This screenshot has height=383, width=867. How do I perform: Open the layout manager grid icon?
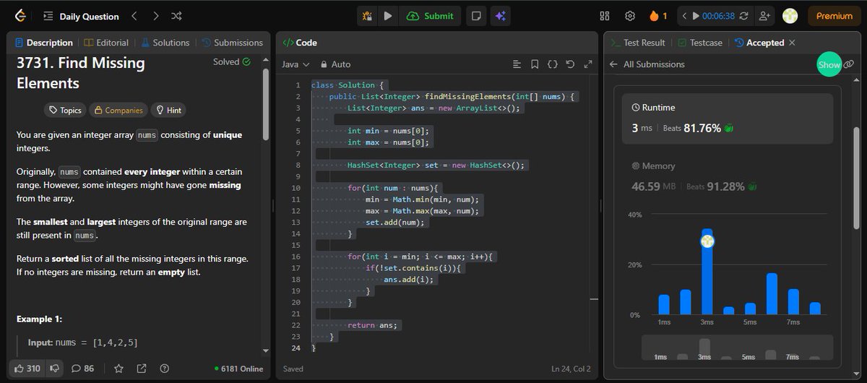click(605, 16)
